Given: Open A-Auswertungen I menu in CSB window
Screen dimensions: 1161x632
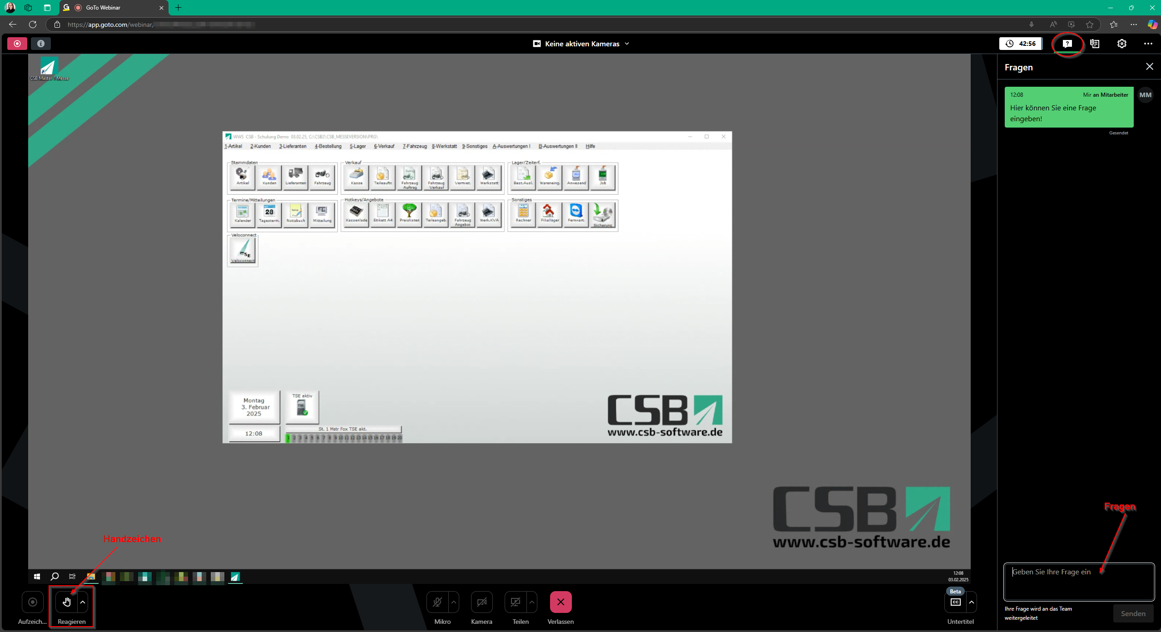Looking at the screenshot, I should coord(511,146).
